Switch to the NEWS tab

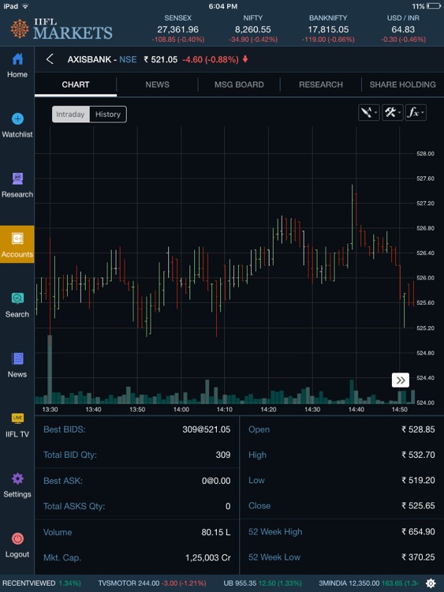157,84
